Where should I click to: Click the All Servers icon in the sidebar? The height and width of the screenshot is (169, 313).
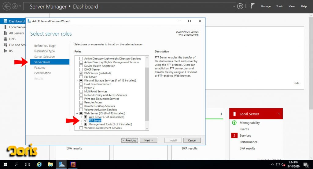pyautogui.click(x=6, y=33)
